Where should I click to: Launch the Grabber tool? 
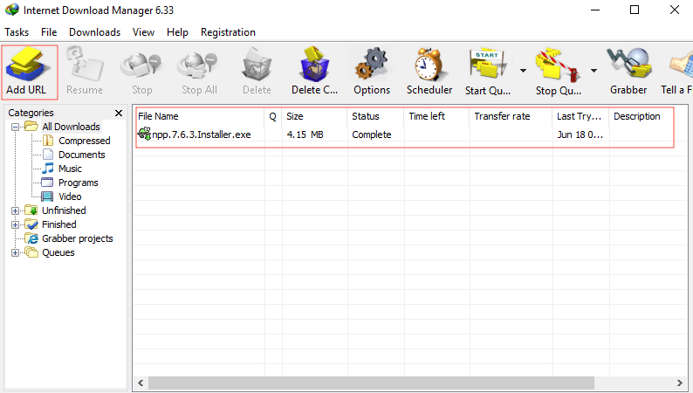click(629, 65)
